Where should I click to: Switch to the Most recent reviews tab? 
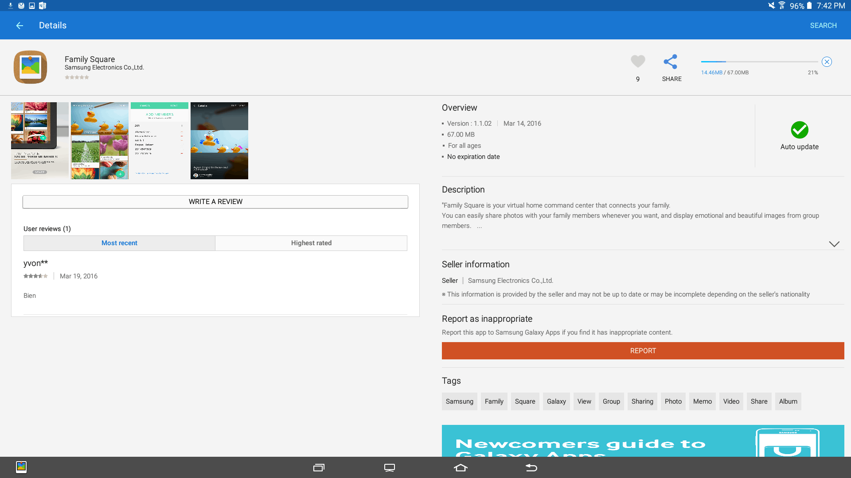point(119,243)
